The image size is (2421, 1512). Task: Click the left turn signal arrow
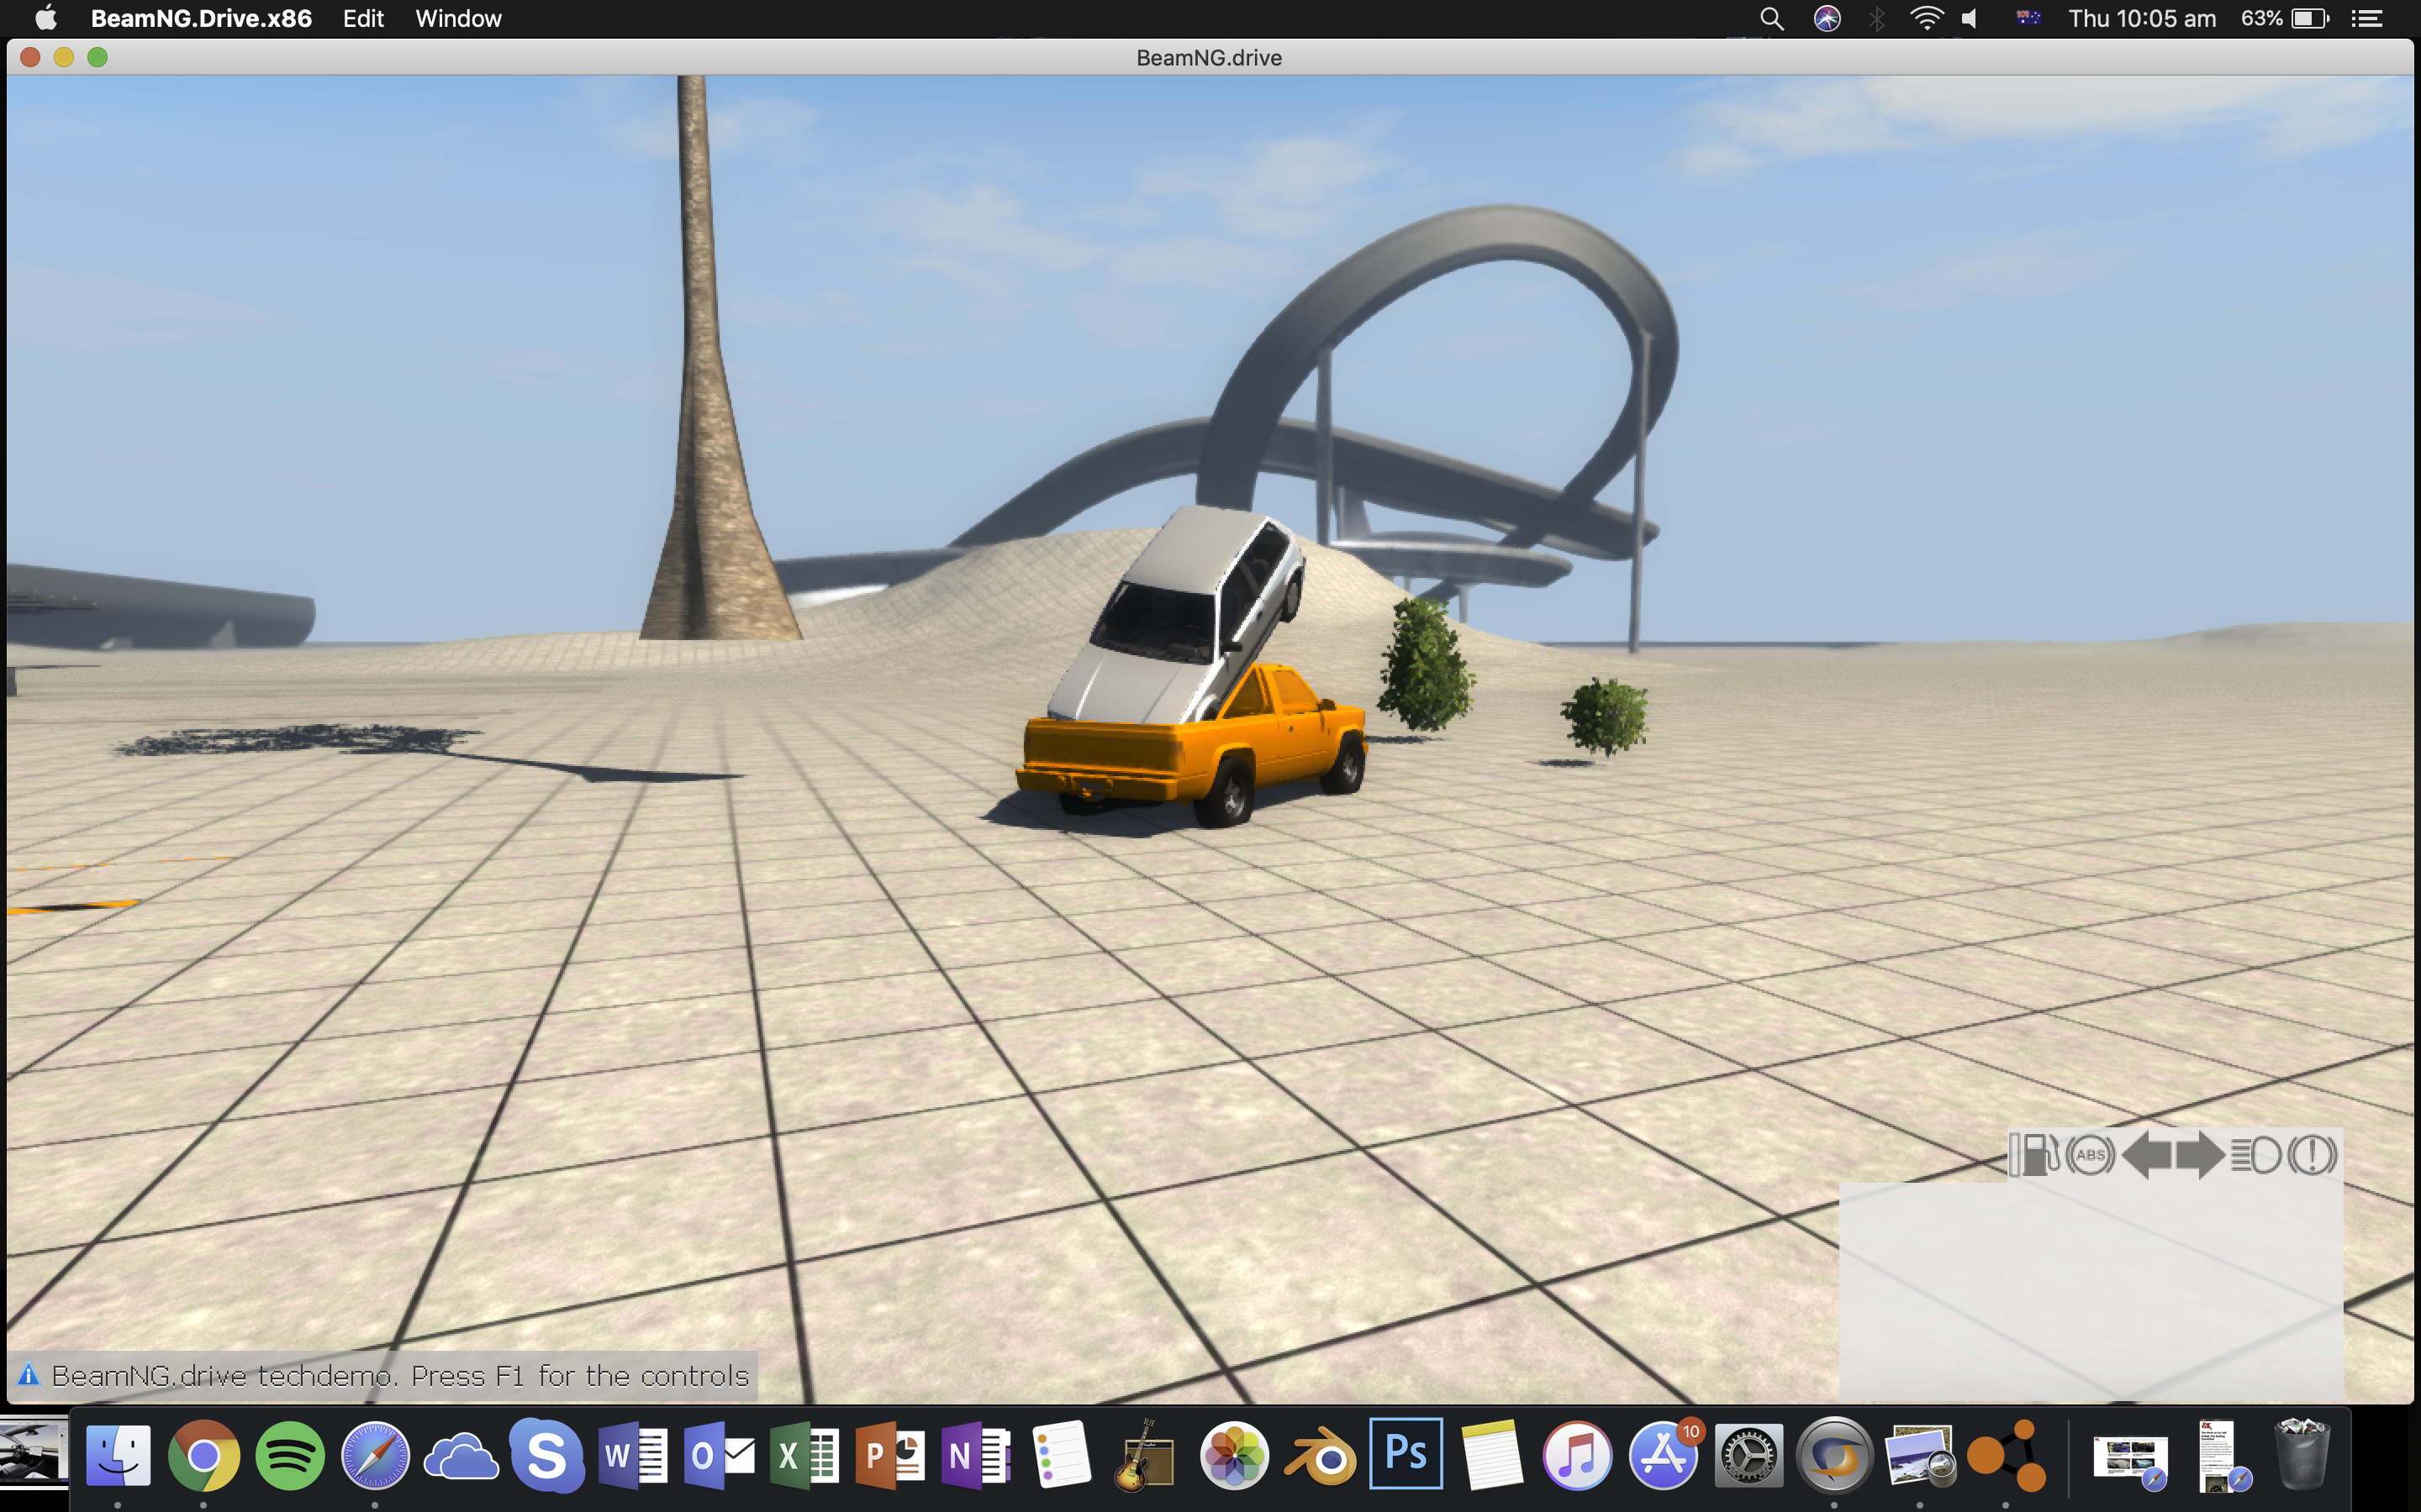[2145, 1155]
